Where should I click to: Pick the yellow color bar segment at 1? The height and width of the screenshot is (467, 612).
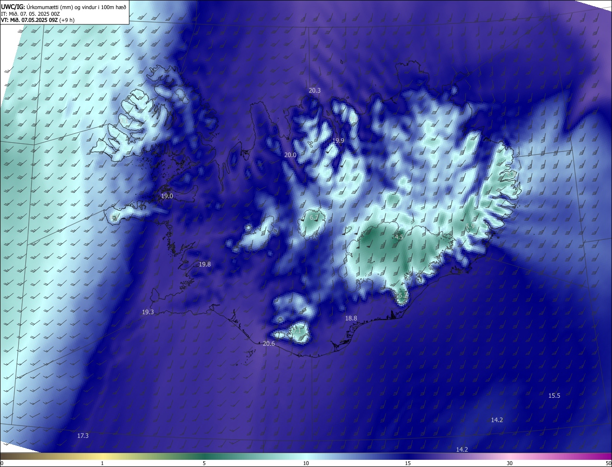(x=102, y=456)
